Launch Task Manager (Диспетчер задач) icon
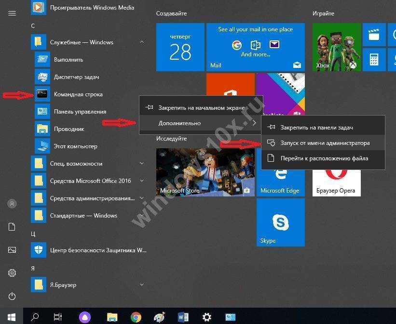The width and height of the screenshot is (396, 324). pyautogui.click(x=42, y=77)
